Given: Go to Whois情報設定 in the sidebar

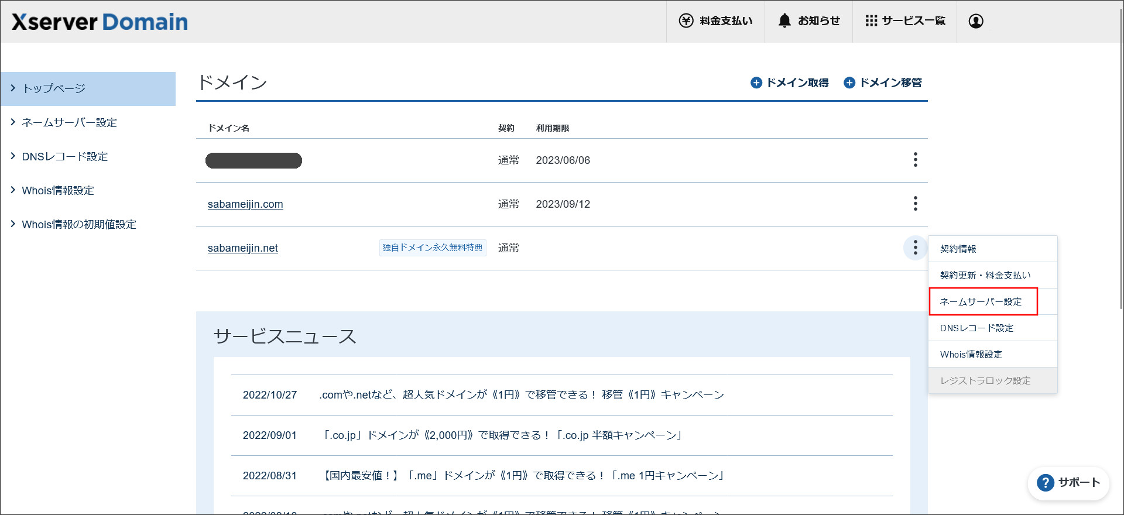Looking at the screenshot, I should [x=58, y=191].
